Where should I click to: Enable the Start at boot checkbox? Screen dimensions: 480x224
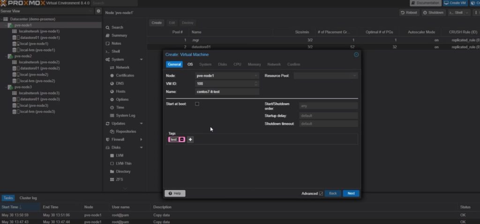click(x=197, y=104)
